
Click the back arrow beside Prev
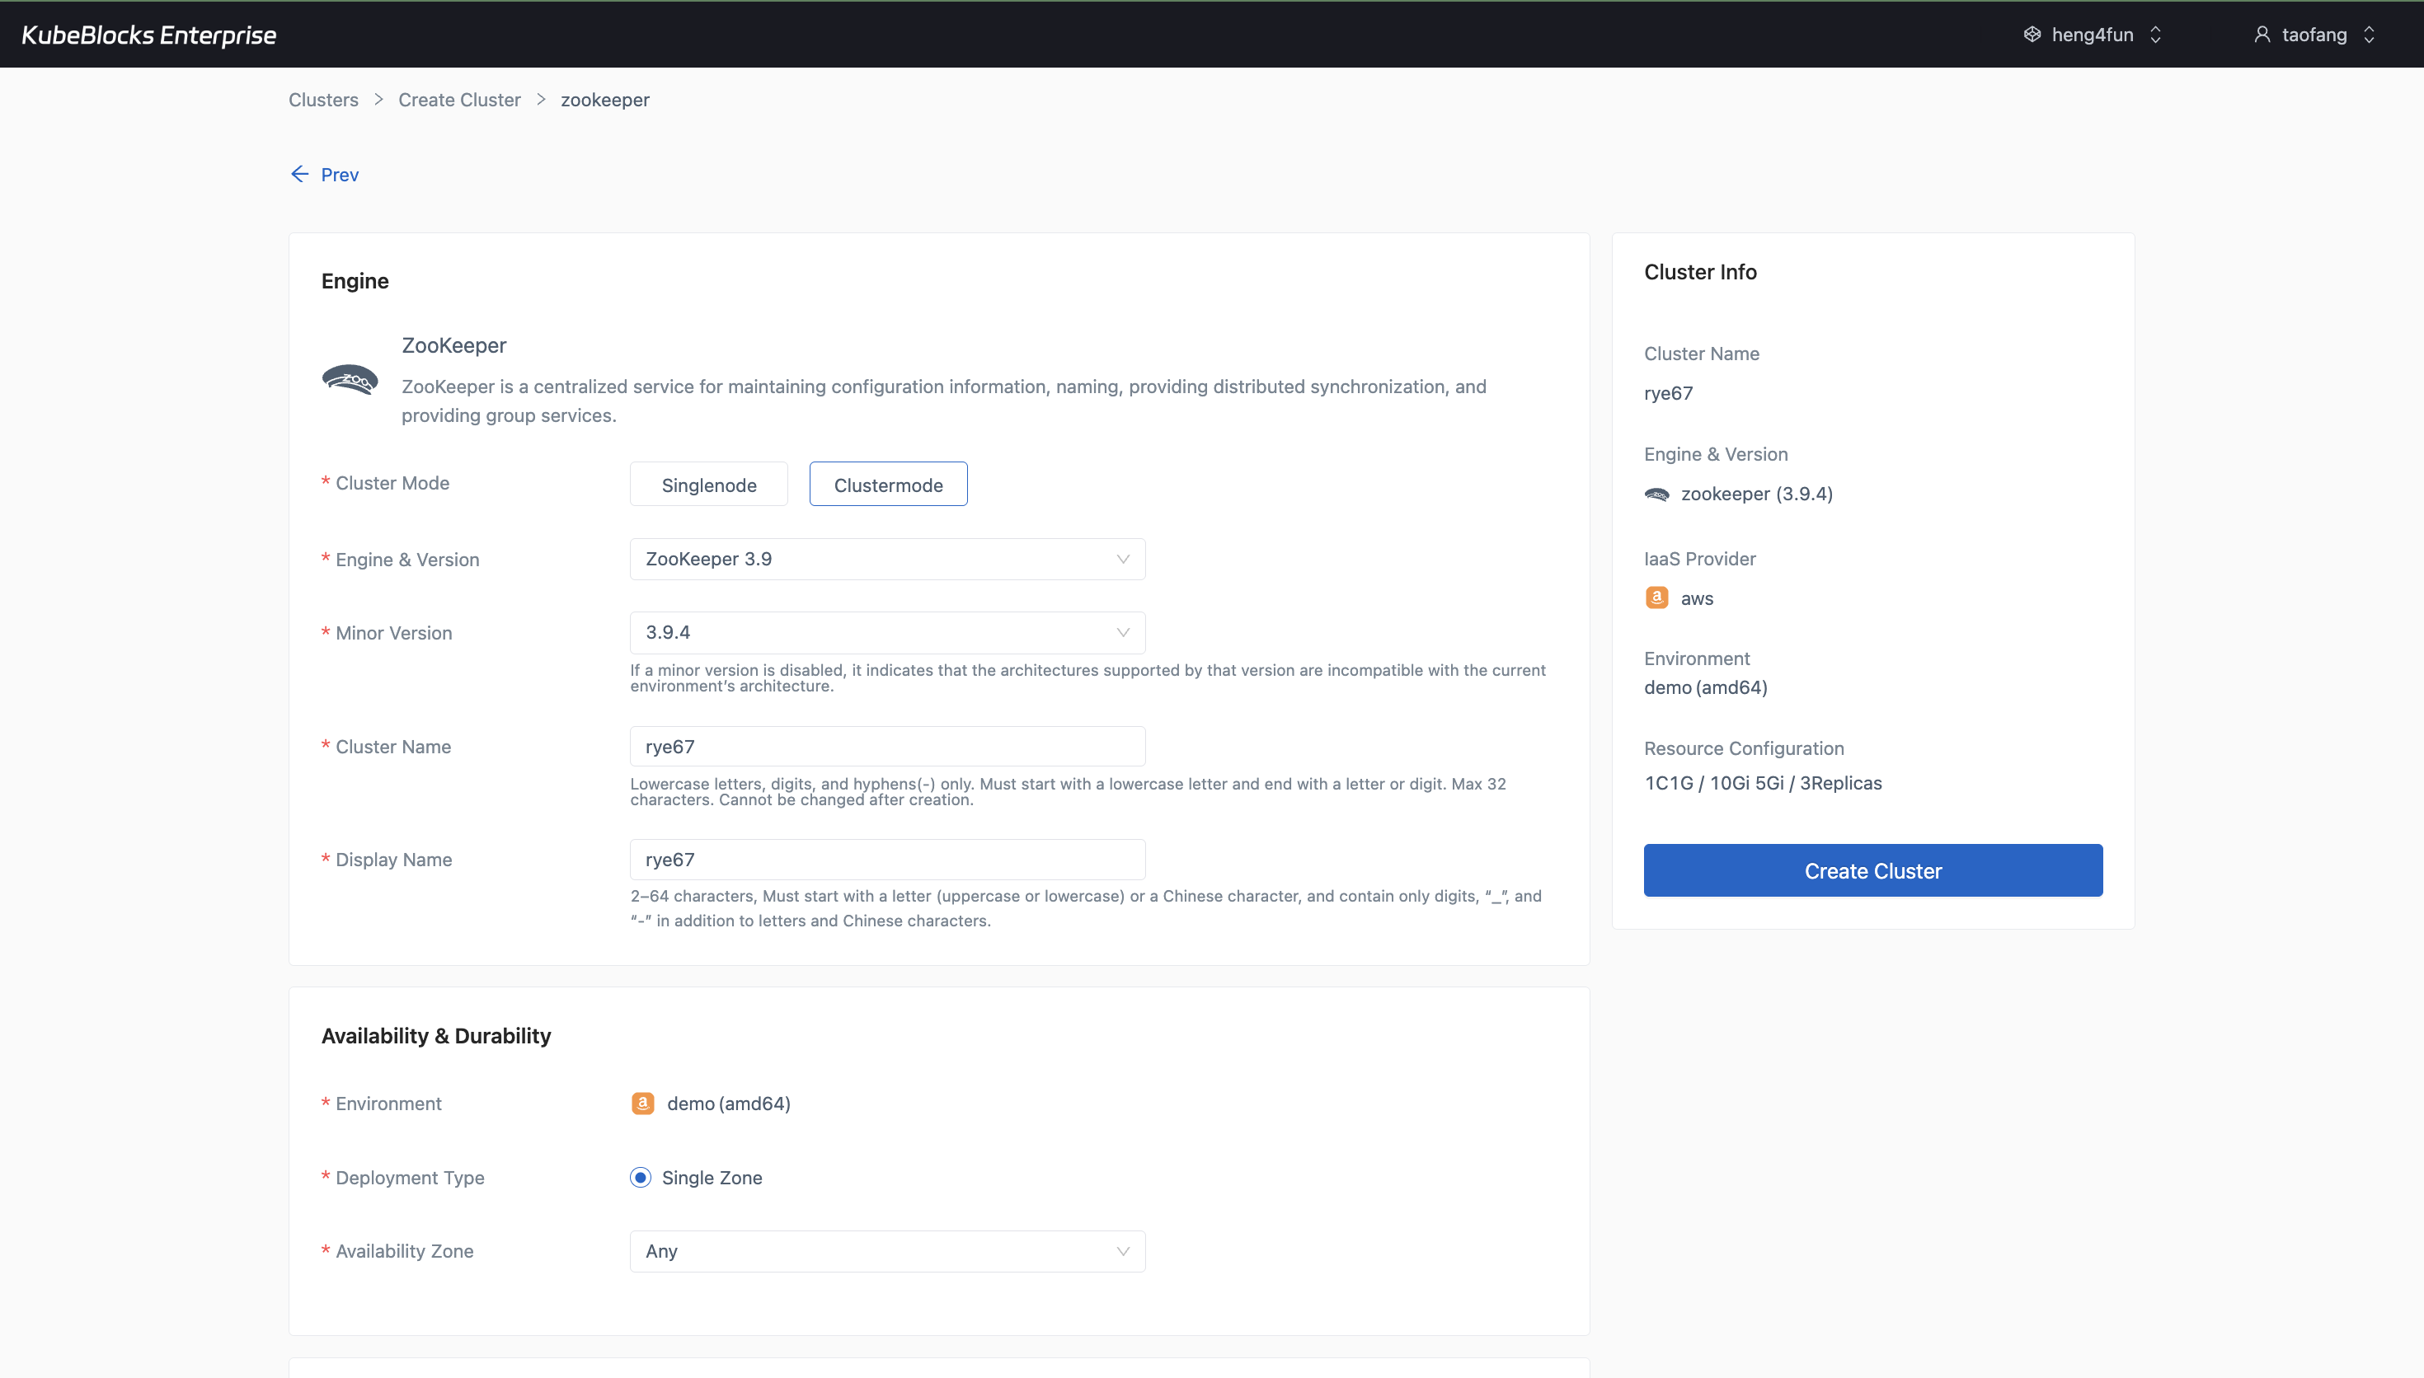pos(299,173)
